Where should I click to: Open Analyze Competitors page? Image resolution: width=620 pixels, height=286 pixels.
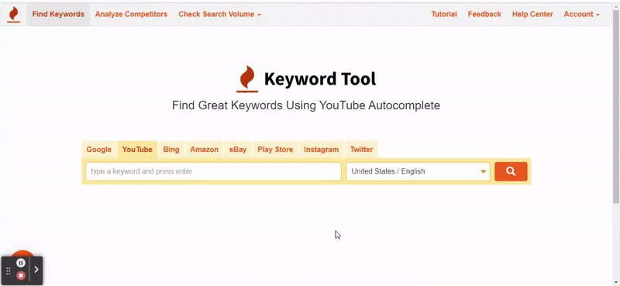(131, 14)
